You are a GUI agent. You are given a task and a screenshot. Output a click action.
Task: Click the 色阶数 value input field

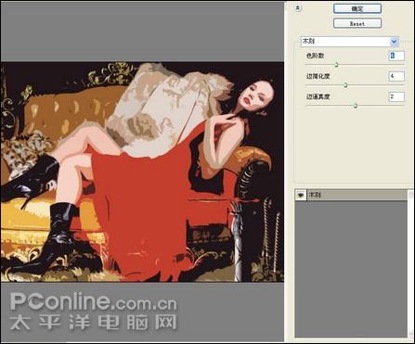pos(396,56)
